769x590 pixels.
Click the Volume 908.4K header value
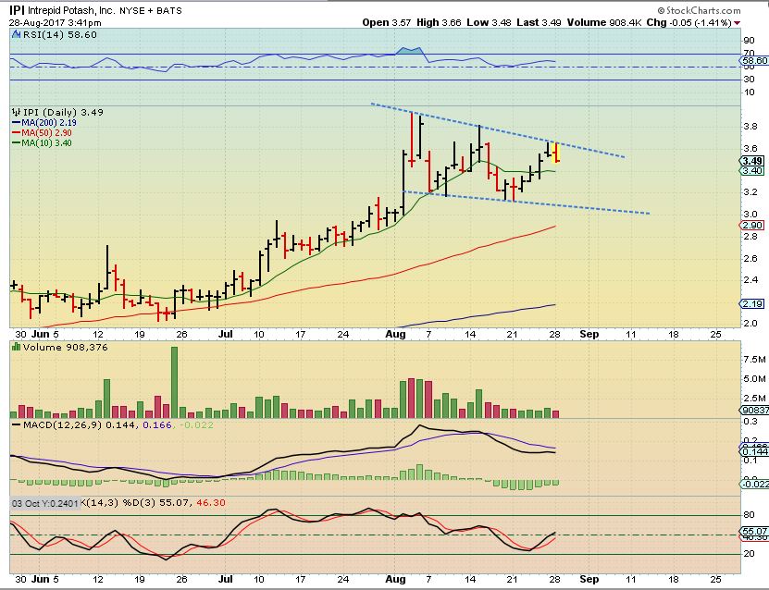pos(604,22)
